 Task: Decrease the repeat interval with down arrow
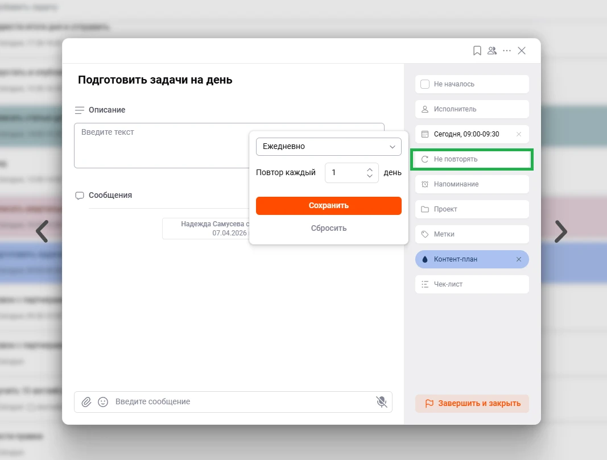tap(370, 176)
